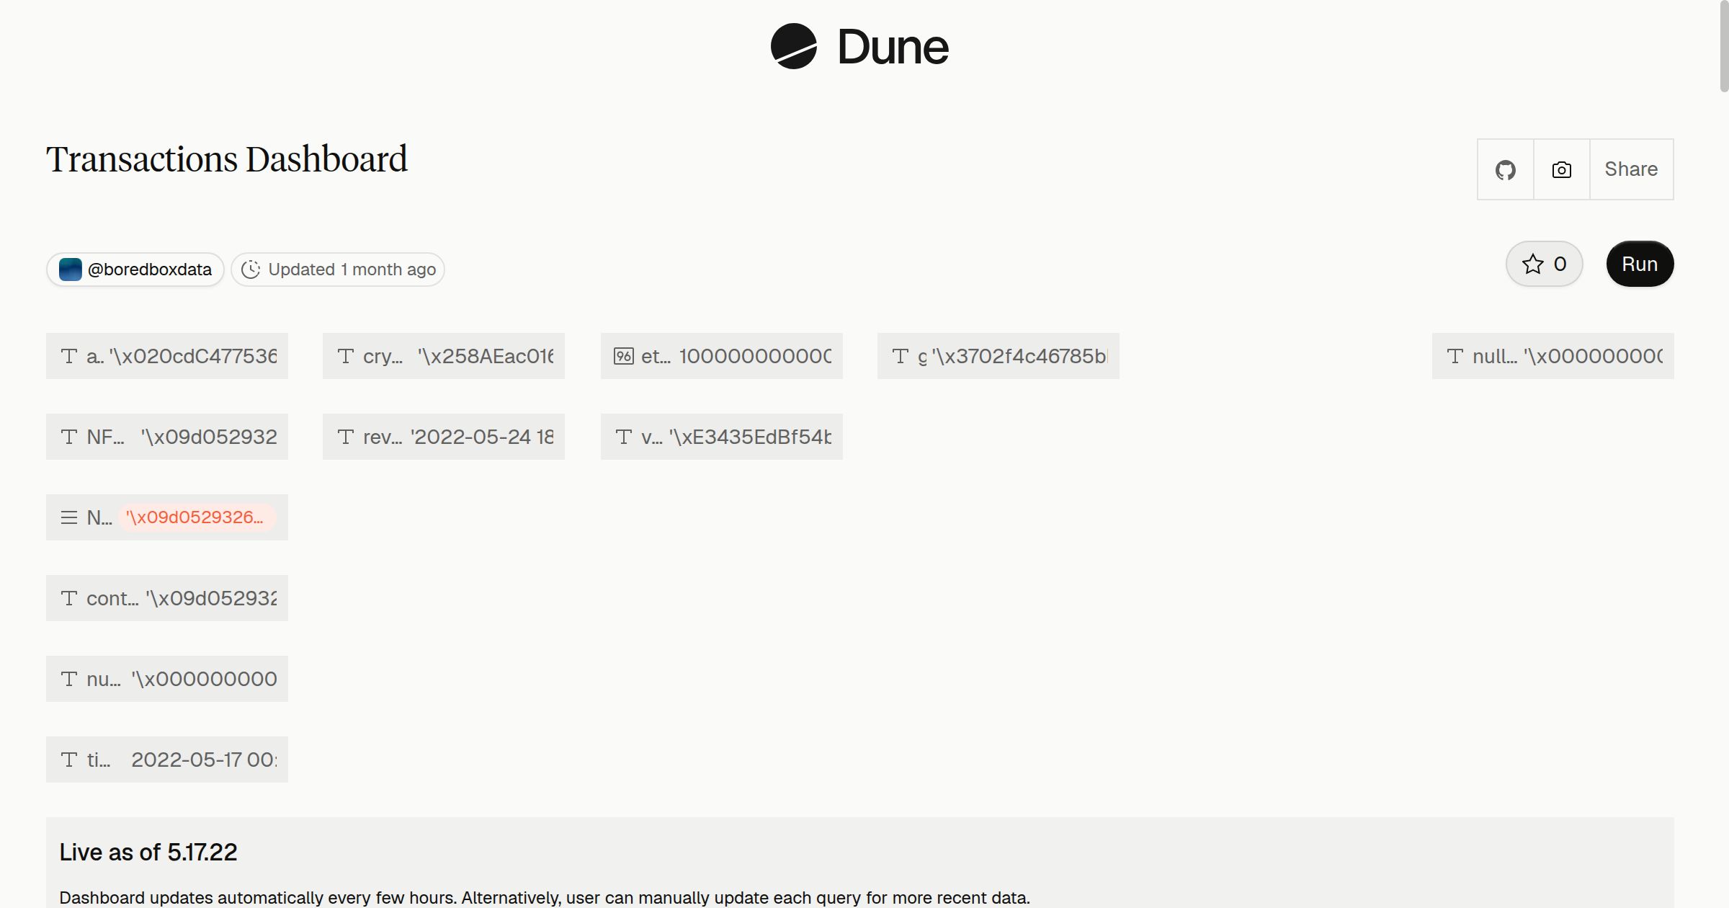Image resolution: width=1729 pixels, height=908 pixels.
Task: Open the GitHub link icon
Action: coord(1505,169)
